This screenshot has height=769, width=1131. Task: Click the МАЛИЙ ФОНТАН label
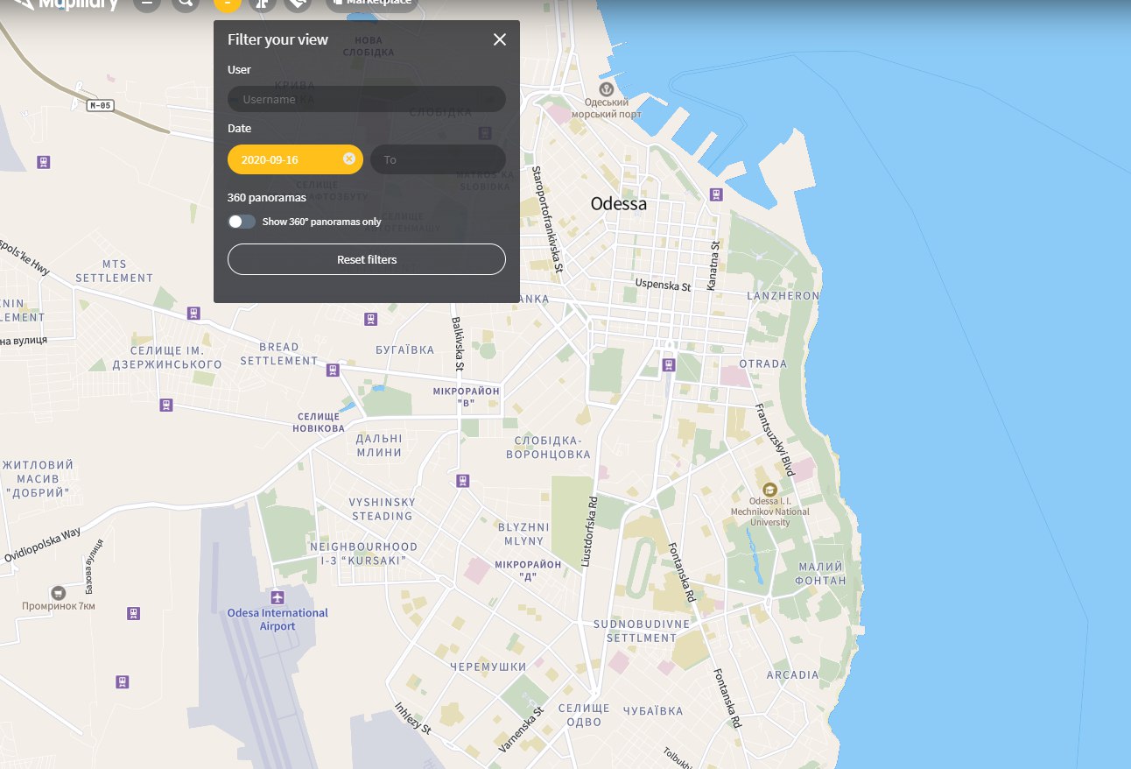(x=820, y=574)
